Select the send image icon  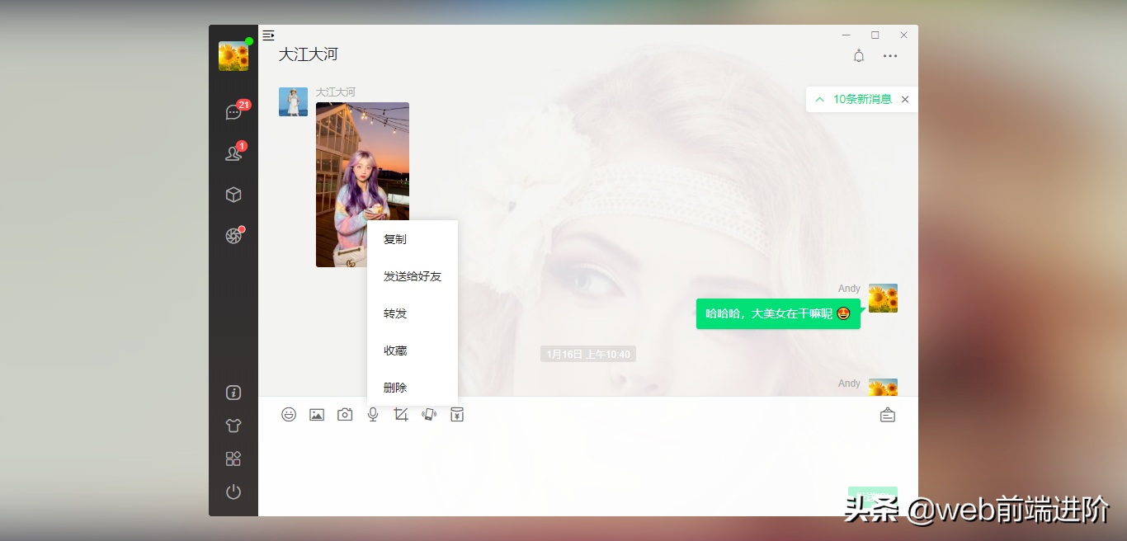click(317, 414)
